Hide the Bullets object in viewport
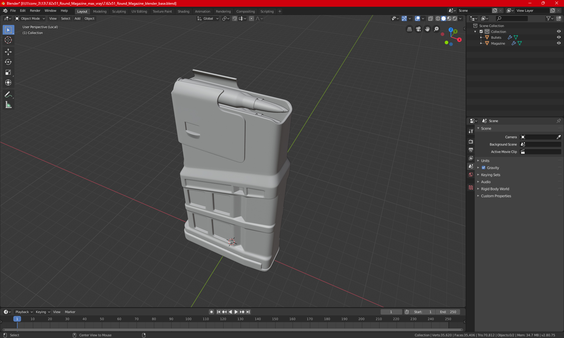Image resolution: width=564 pixels, height=338 pixels. point(559,37)
